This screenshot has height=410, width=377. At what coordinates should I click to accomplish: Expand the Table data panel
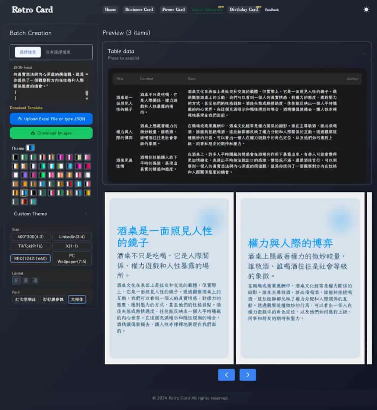coord(237,54)
